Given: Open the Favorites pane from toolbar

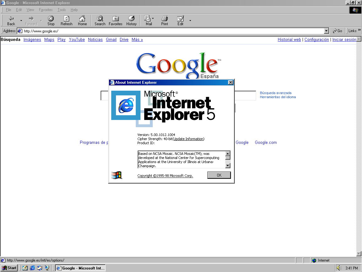Looking at the screenshot, I should click(x=115, y=20).
